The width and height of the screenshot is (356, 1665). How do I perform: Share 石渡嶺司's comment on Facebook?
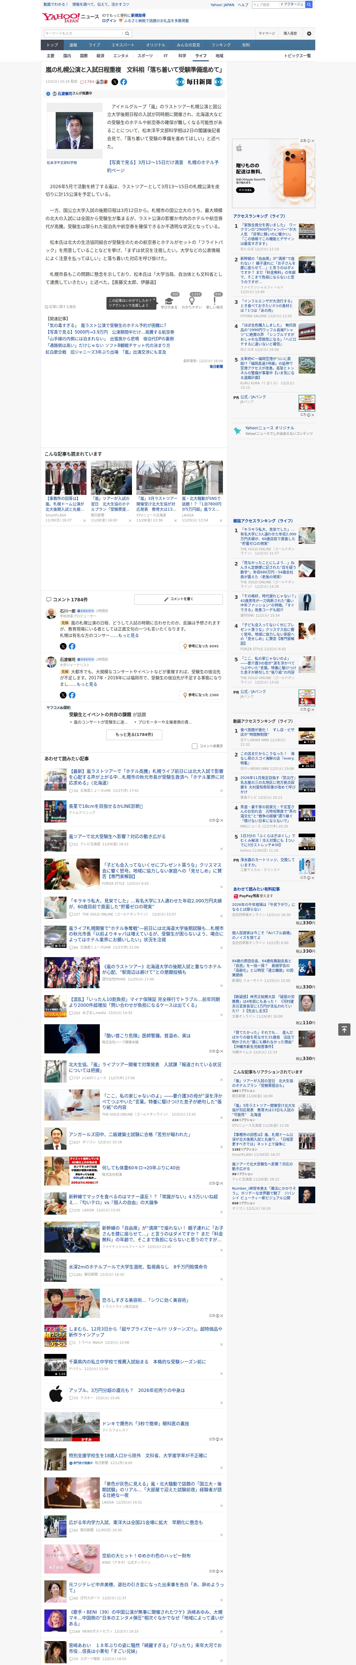(x=72, y=695)
